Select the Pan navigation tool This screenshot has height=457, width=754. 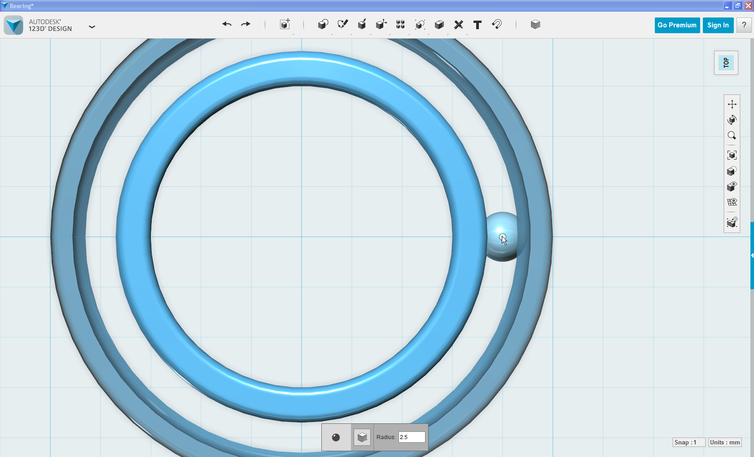point(732,104)
